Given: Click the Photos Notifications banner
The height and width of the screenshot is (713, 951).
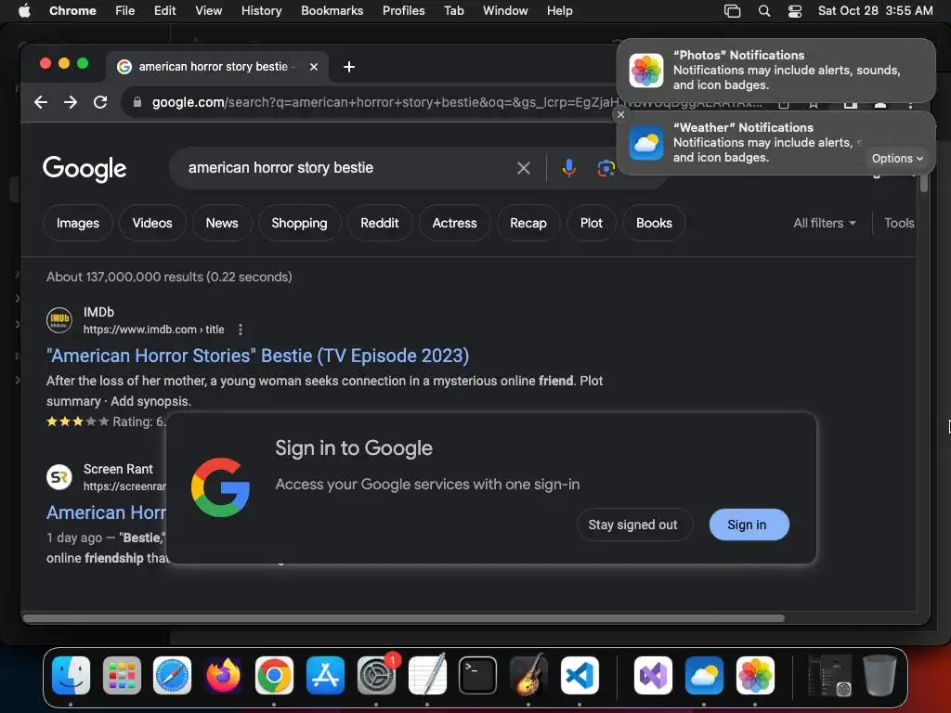Looking at the screenshot, I should click(x=776, y=71).
